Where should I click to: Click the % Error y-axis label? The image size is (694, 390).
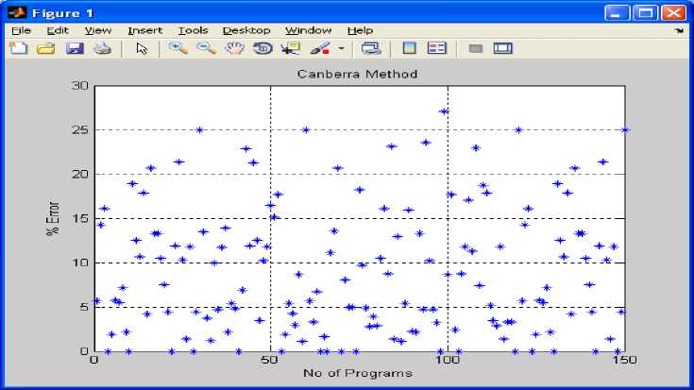tap(53, 218)
